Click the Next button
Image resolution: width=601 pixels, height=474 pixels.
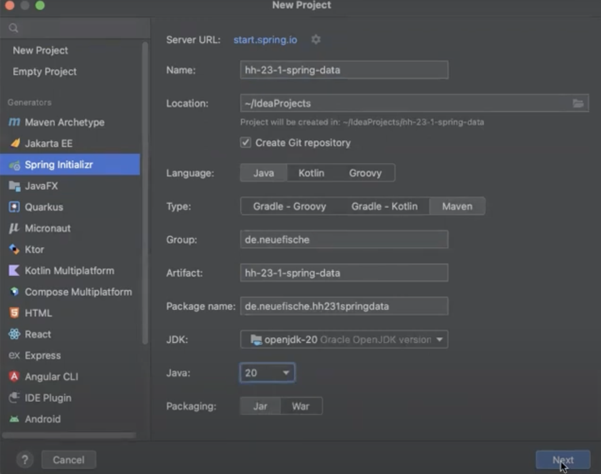tap(563, 460)
